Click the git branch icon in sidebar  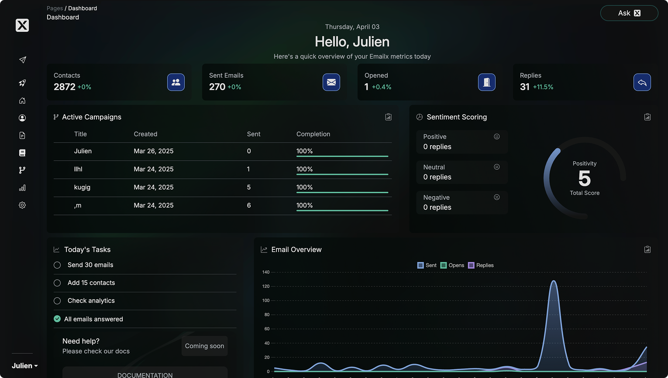[x=22, y=170]
